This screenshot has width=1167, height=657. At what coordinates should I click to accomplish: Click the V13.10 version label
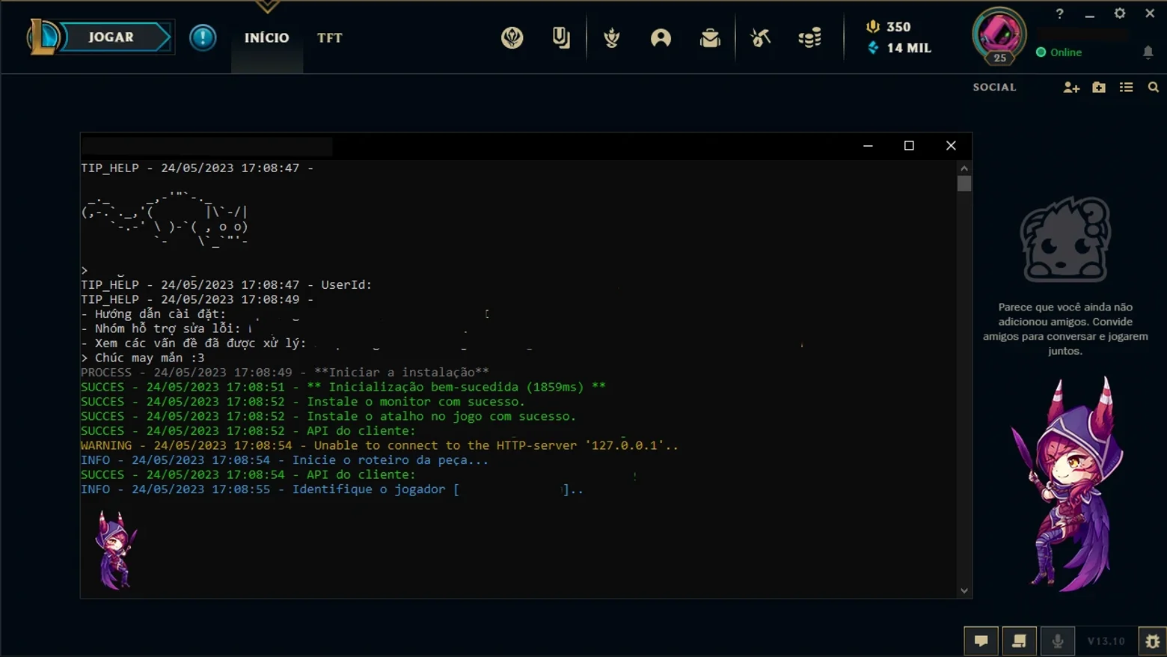tap(1106, 641)
